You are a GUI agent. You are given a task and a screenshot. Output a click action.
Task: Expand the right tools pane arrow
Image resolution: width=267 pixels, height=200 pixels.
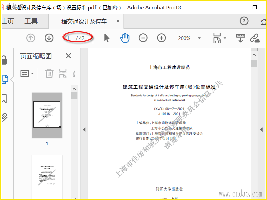click(262, 130)
